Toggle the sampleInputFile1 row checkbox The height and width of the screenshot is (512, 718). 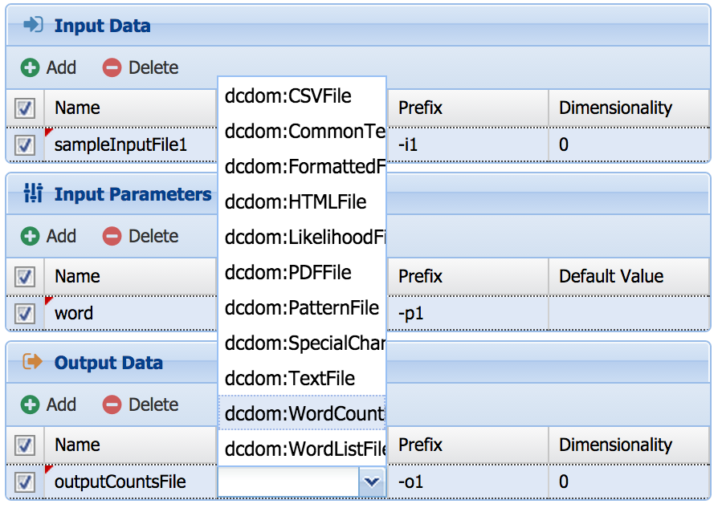pos(25,145)
